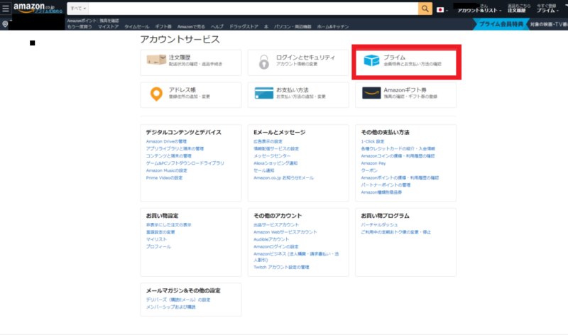This screenshot has width=568, height=335.
Task: Click the ログインとセキュリティ padlock icon
Action: pos(263,62)
